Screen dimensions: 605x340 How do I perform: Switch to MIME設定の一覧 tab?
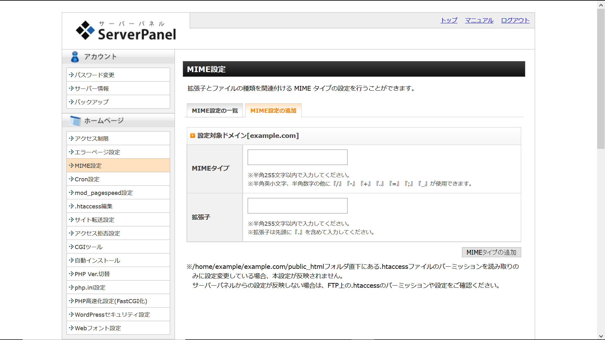click(215, 110)
